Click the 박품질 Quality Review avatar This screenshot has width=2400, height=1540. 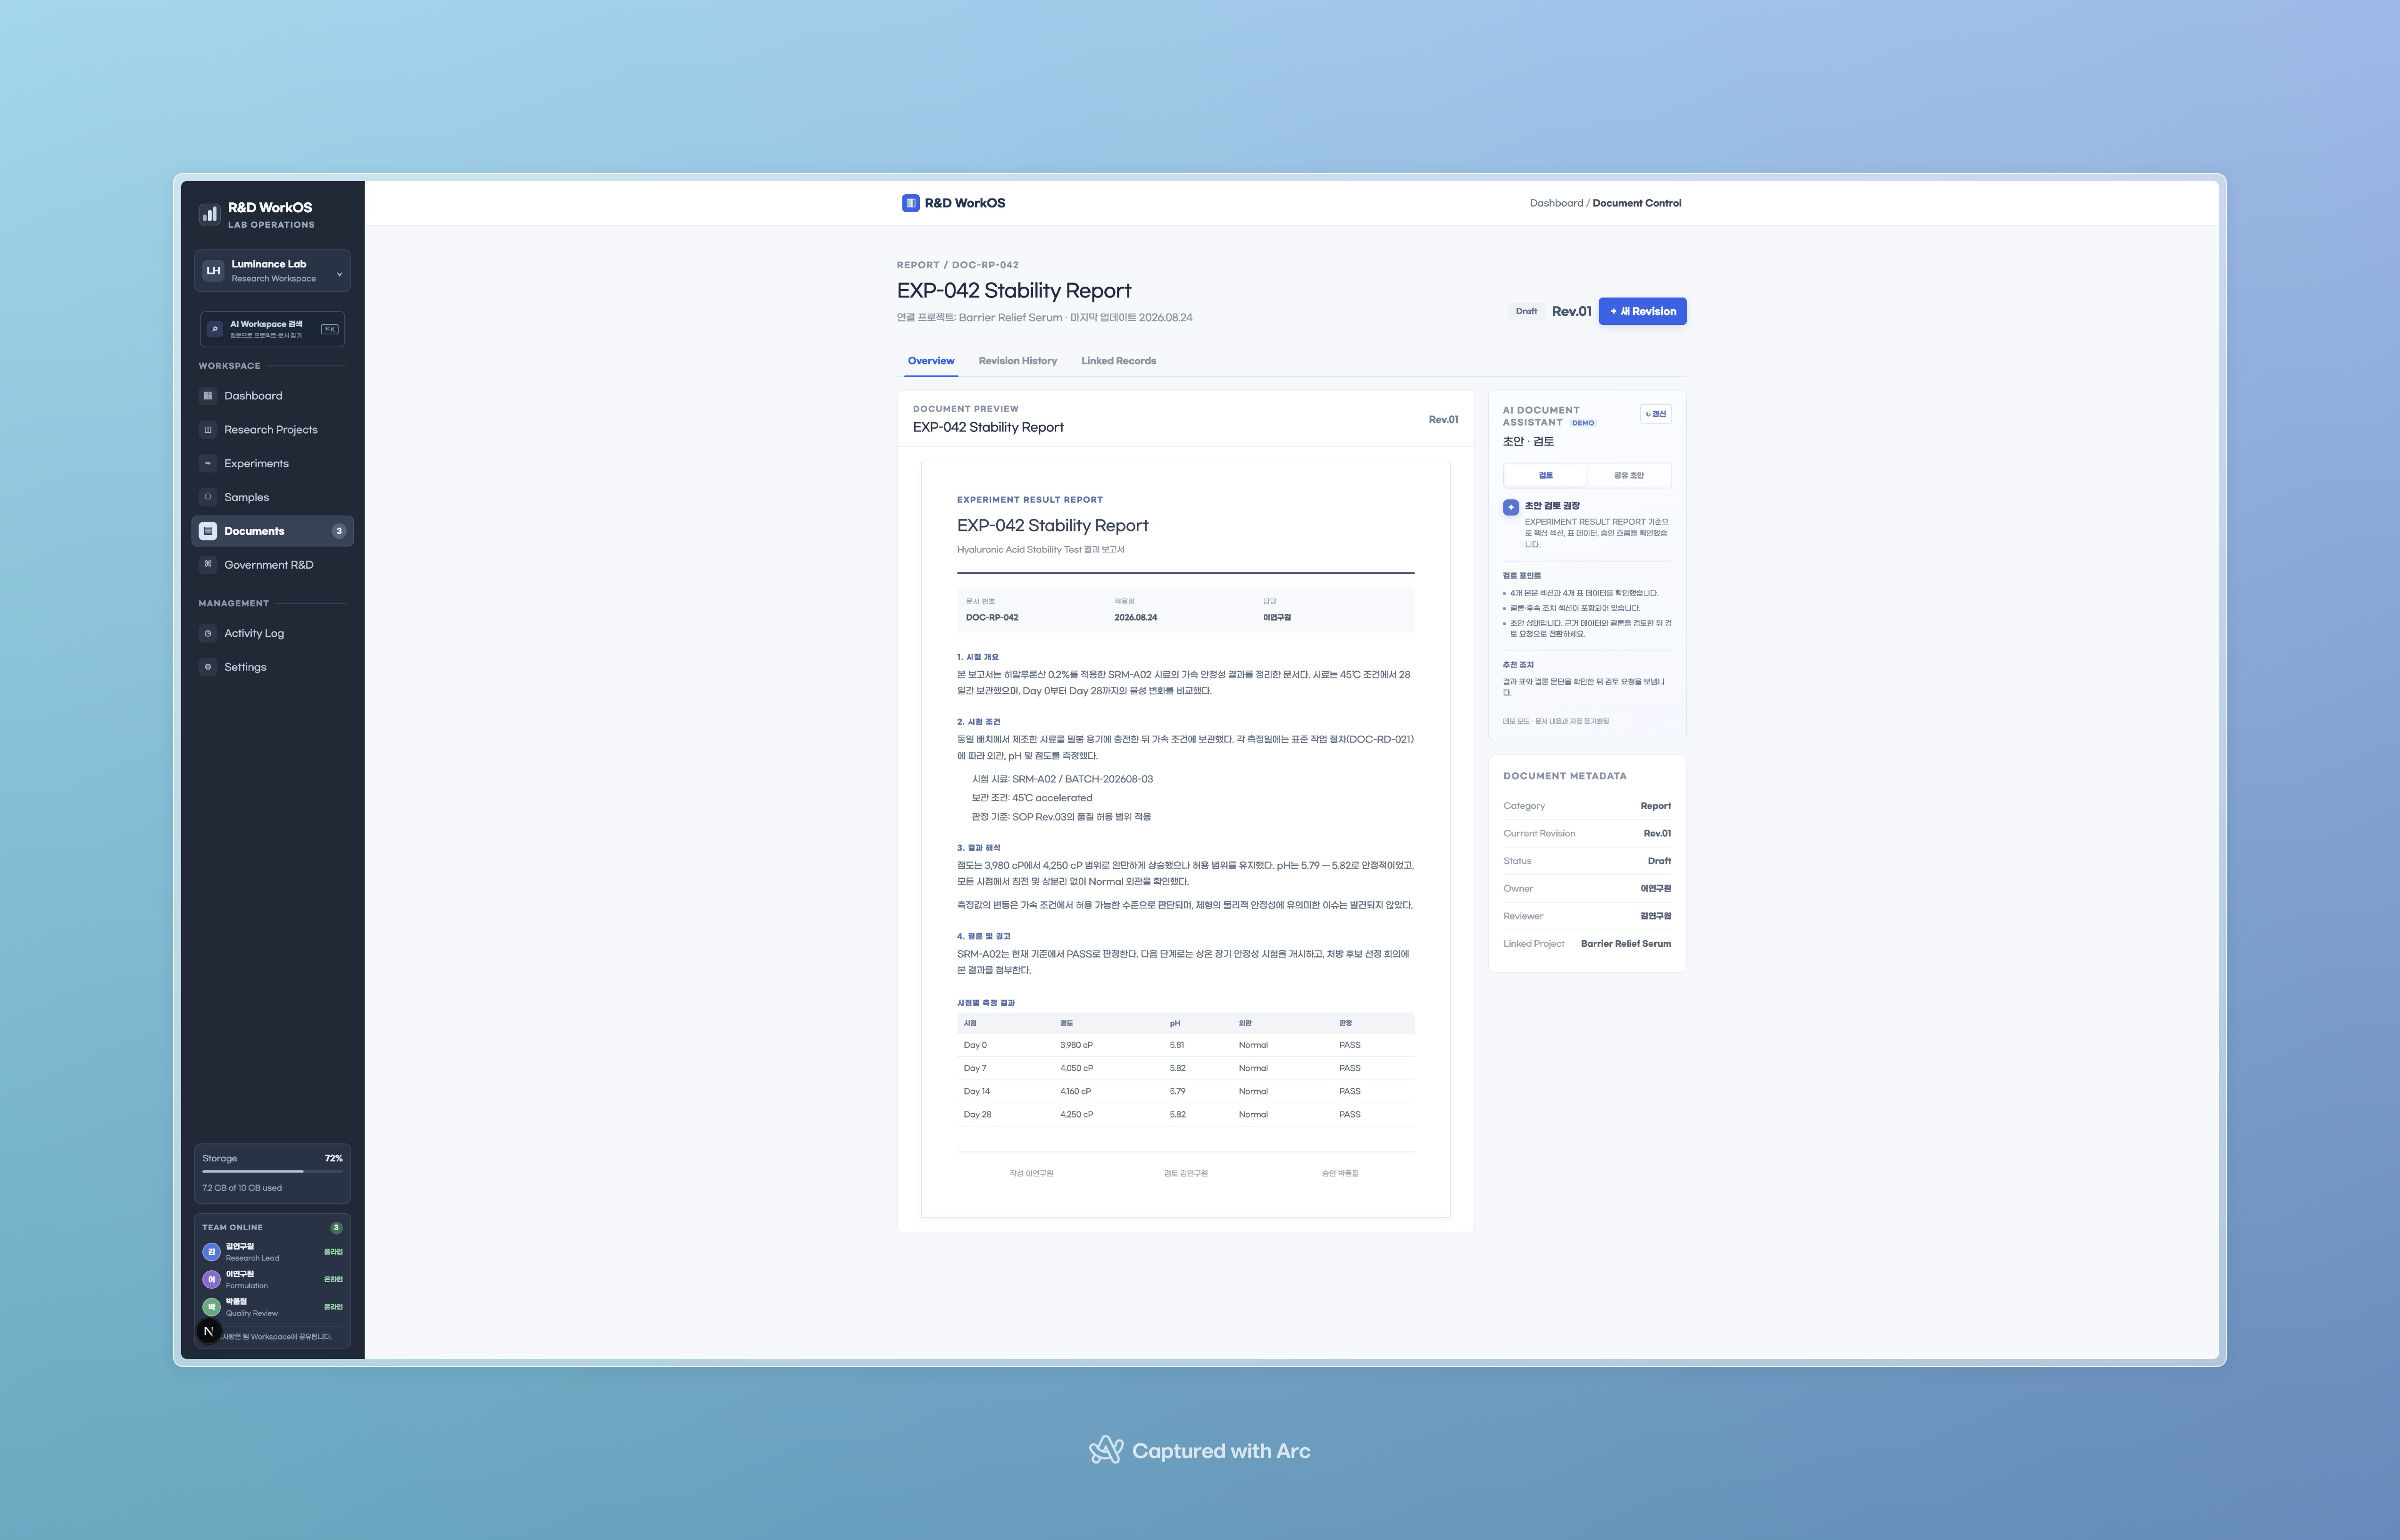point(211,1306)
